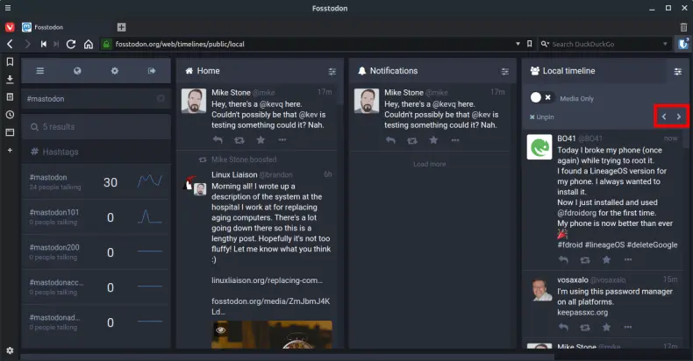
Task: Click the Search DuckDuckGo field
Action: [605, 44]
